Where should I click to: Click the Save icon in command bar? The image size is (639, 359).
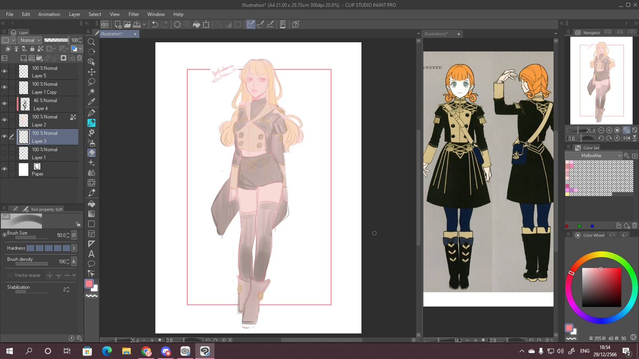pyautogui.click(x=137, y=24)
